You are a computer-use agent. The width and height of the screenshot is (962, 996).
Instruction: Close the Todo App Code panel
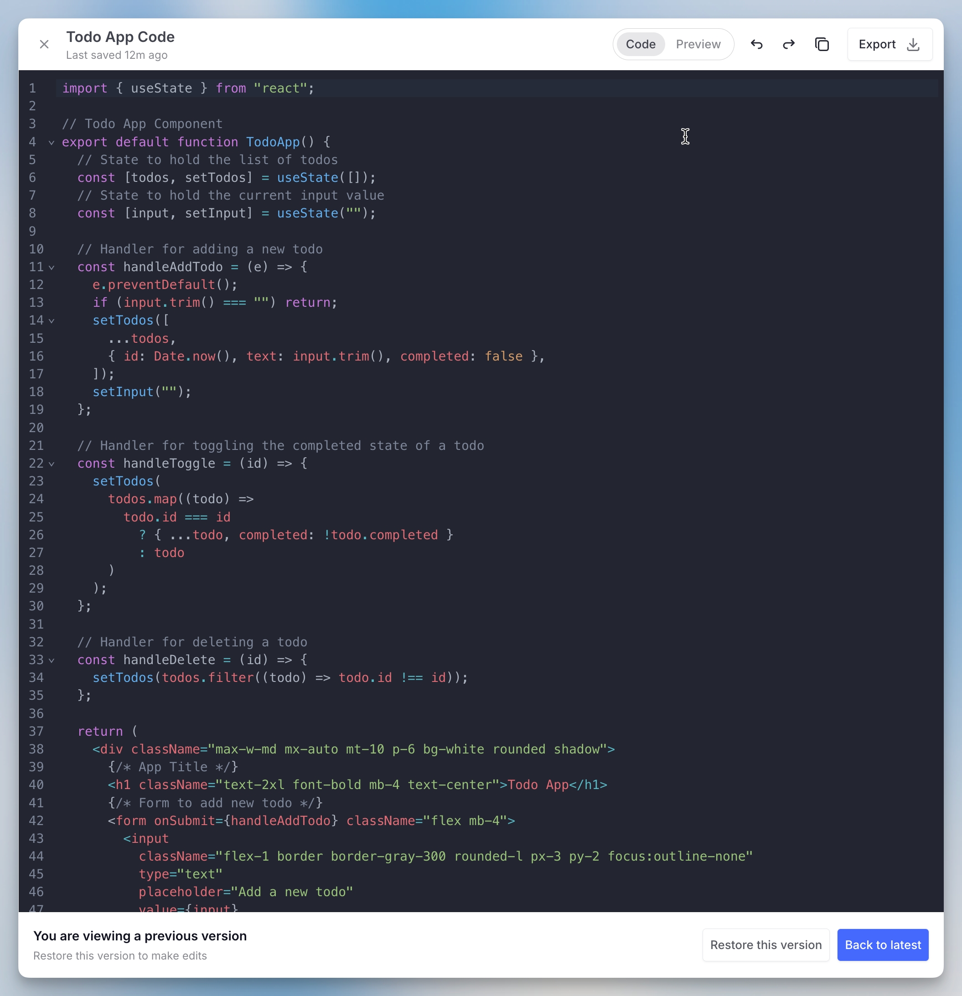[44, 44]
